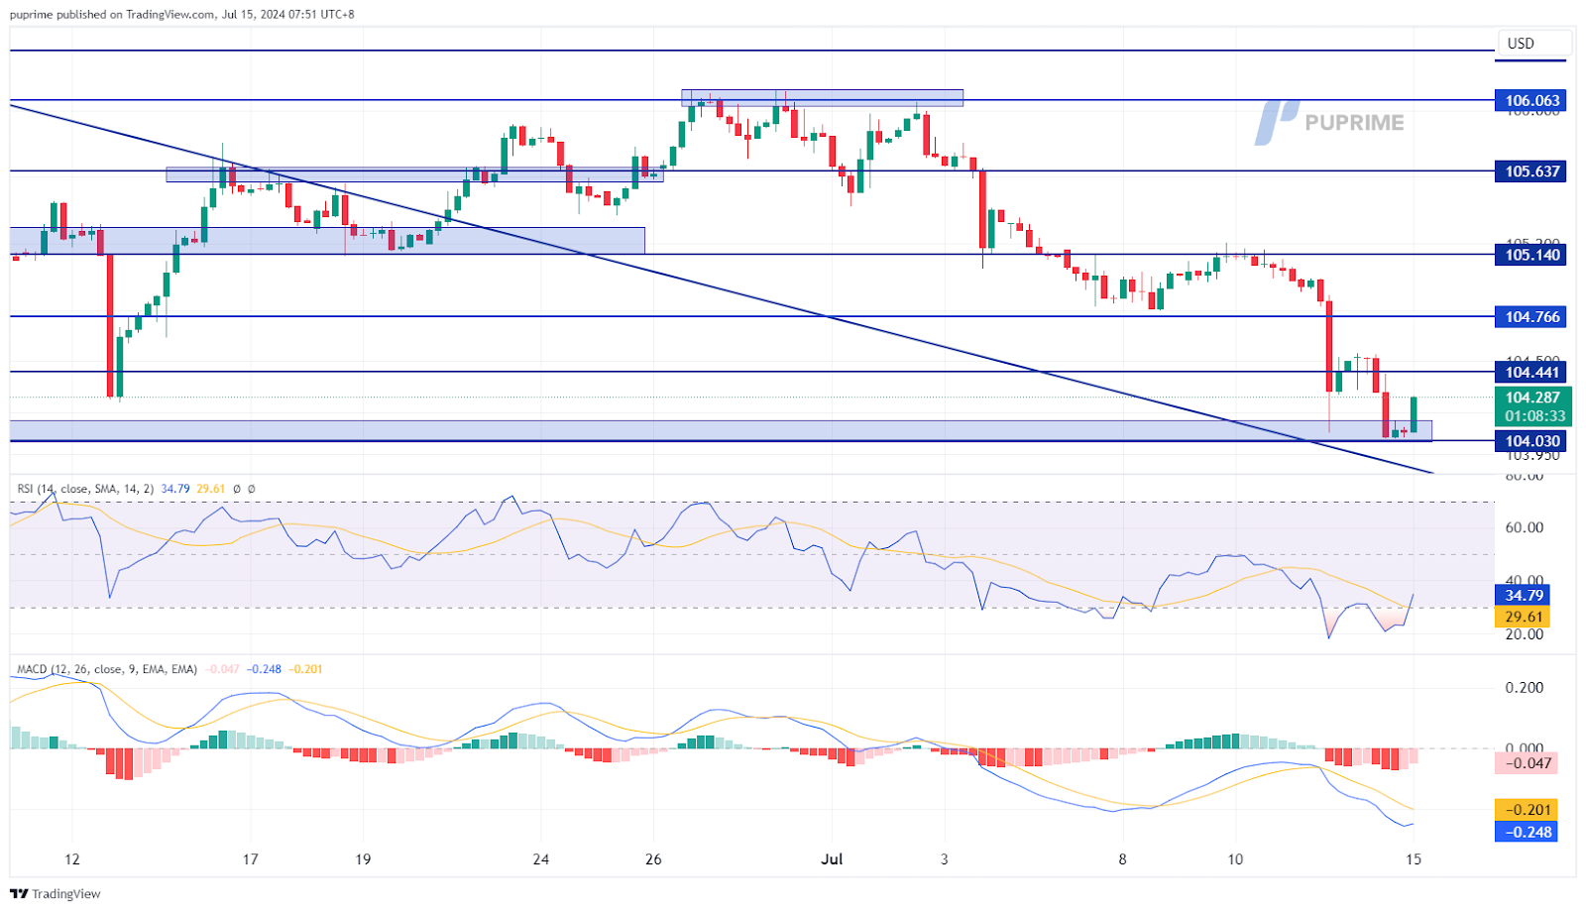
Task: Click the date label 19 on time axis
Action: [x=363, y=859]
